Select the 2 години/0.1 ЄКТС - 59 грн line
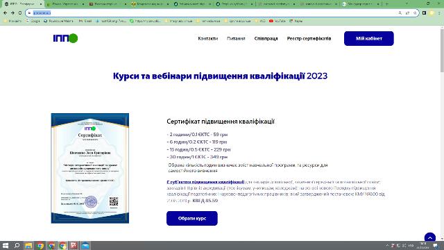The height and width of the screenshot is (250, 444). click(x=197, y=134)
